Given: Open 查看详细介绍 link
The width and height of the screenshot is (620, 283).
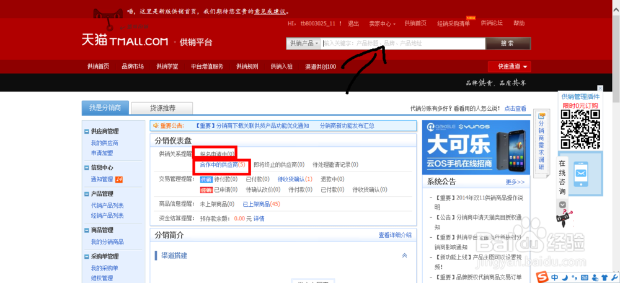Looking at the screenshot, I should click(x=395, y=235).
